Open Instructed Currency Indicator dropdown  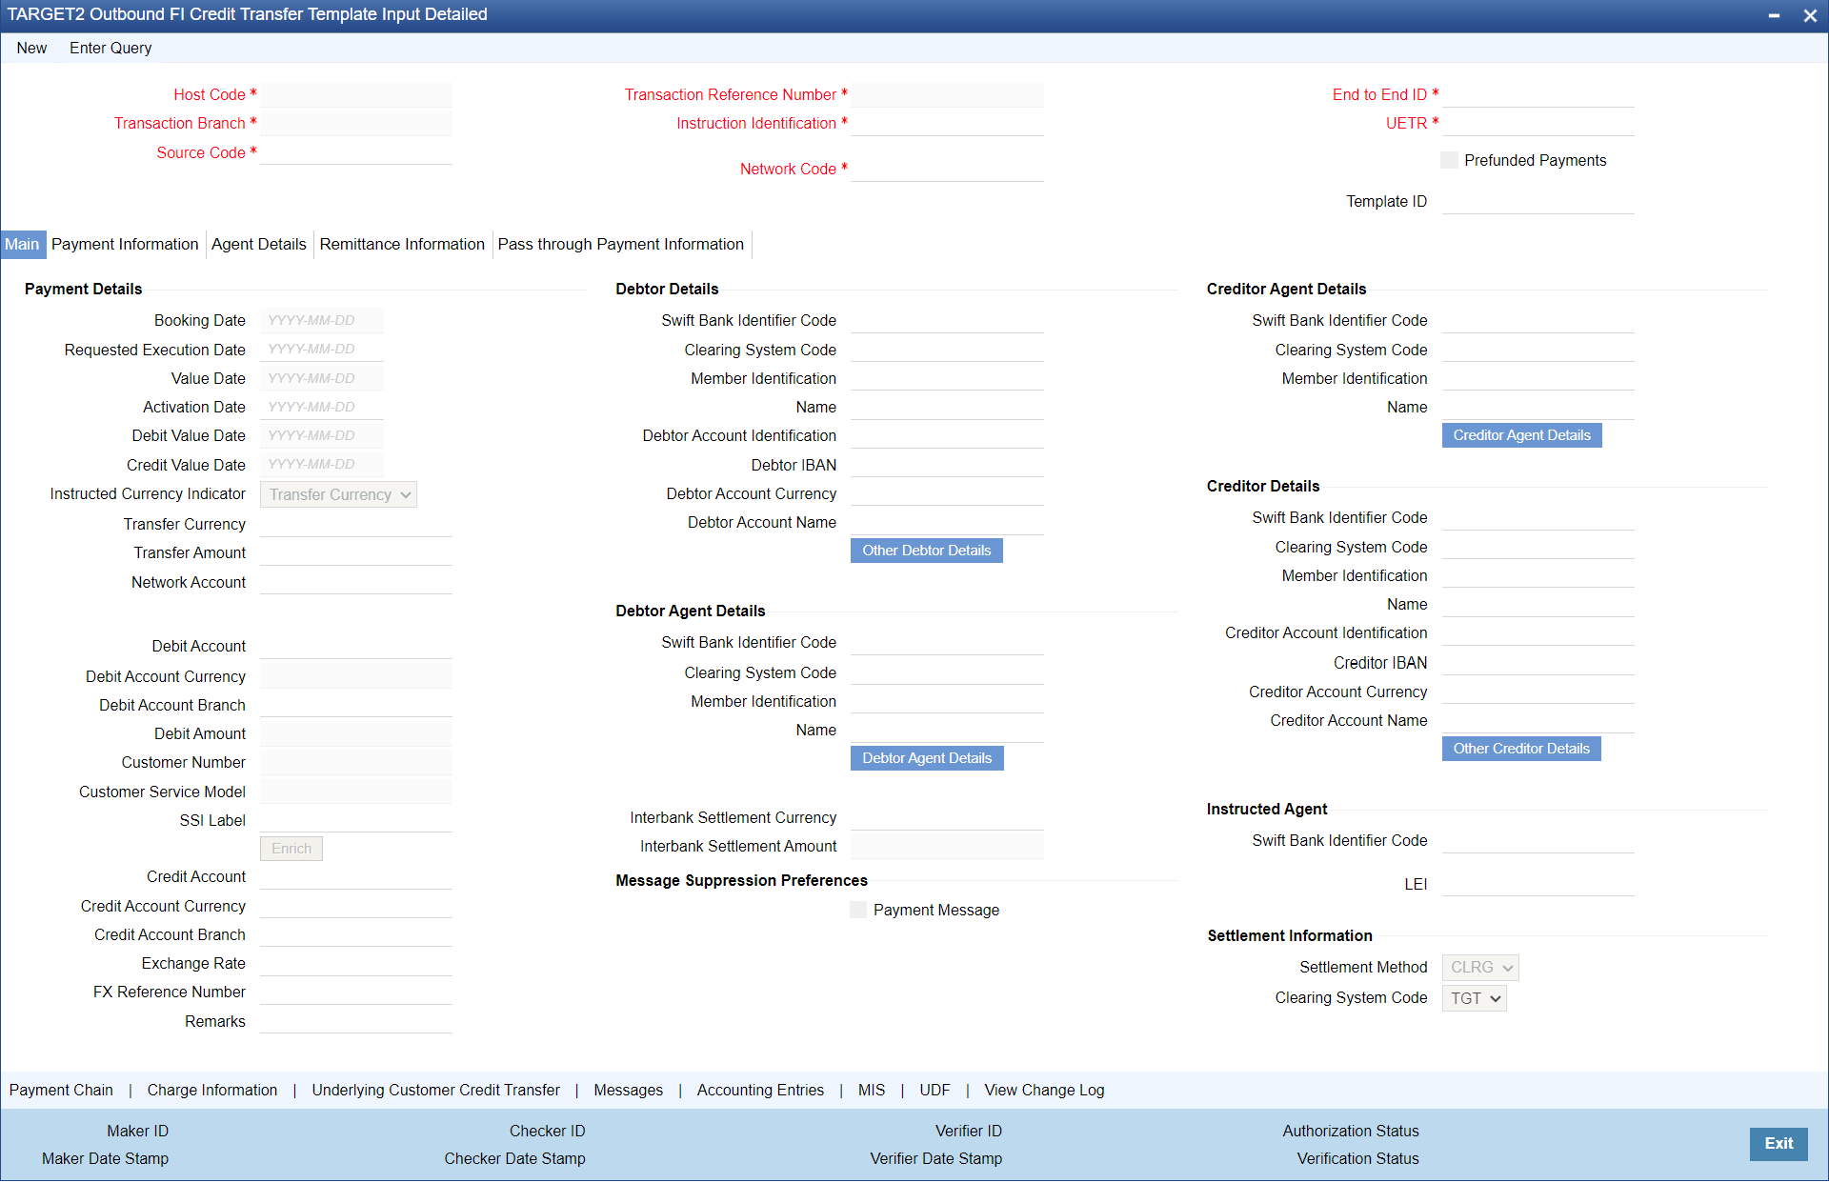click(338, 494)
